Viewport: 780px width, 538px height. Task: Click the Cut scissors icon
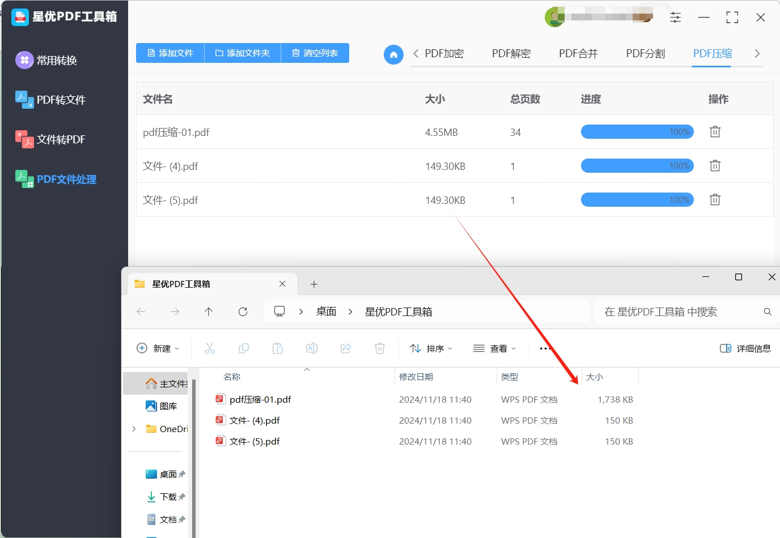[x=210, y=348]
